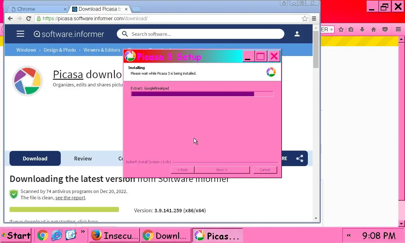Viewport: 405px width, 243px height.
Task: Open the software.informer hamburger menu
Action: 20,34
